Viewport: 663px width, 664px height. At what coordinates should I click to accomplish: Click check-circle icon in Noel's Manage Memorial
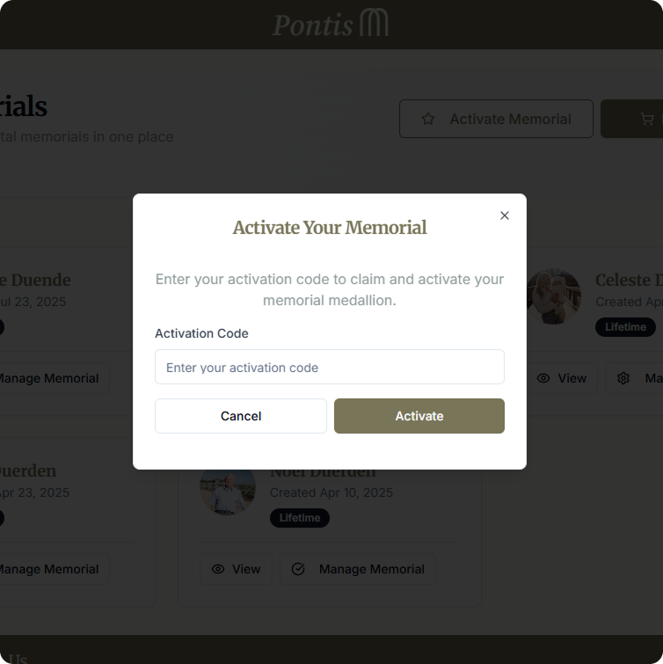tap(298, 569)
